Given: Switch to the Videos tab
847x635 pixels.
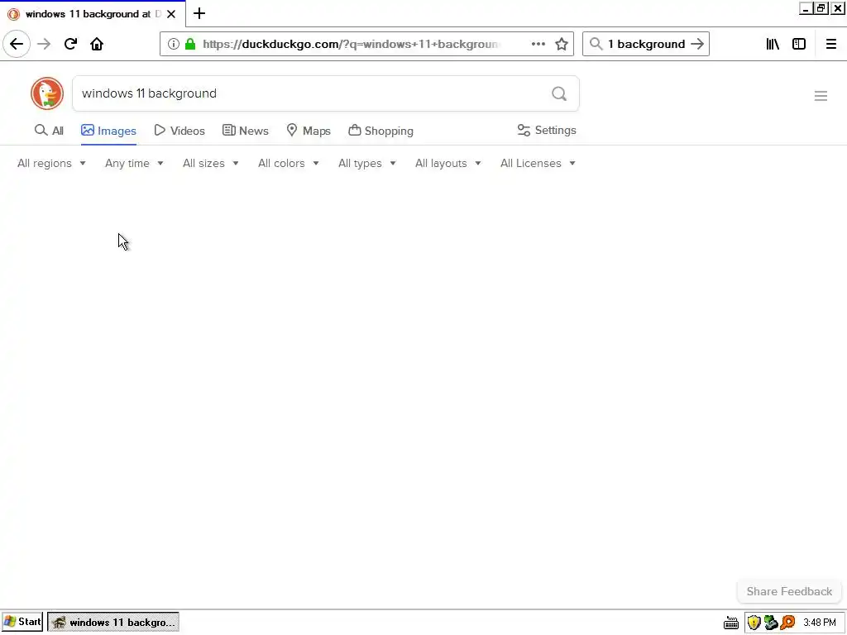Looking at the screenshot, I should tap(179, 131).
